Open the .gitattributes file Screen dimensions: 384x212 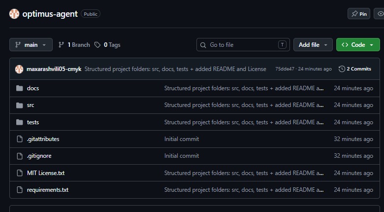(43, 139)
